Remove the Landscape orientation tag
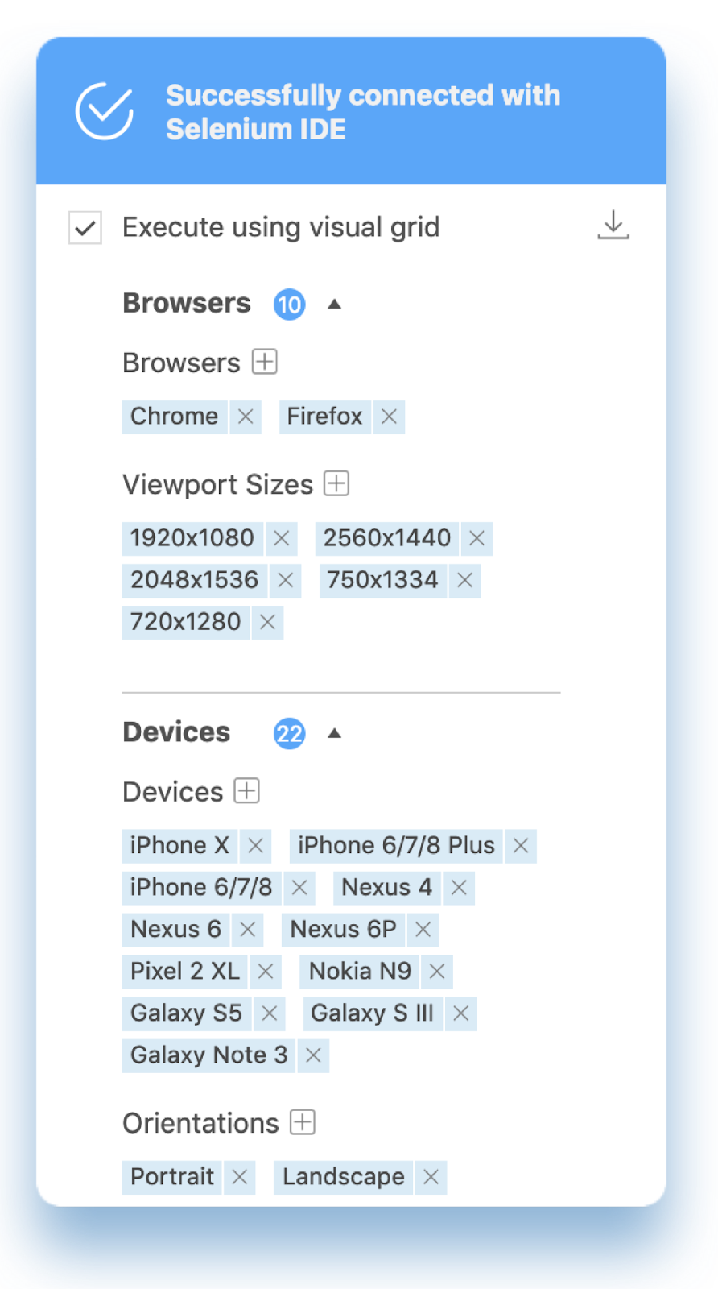 (x=431, y=1177)
